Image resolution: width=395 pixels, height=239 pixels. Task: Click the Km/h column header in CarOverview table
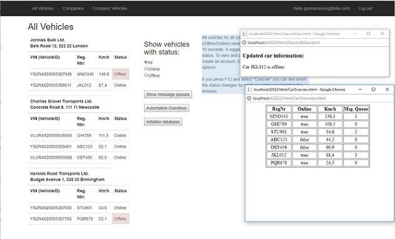330,109
